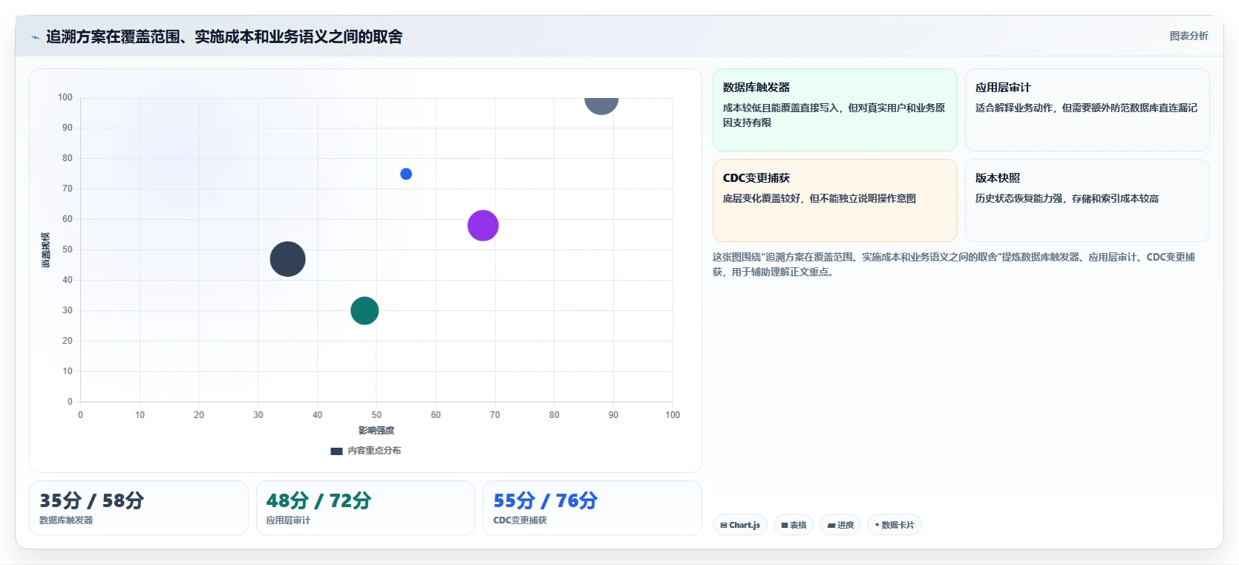The width and height of the screenshot is (1239, 565).
Task: Click the small blue bubble in chart
Action: [406, 174]
